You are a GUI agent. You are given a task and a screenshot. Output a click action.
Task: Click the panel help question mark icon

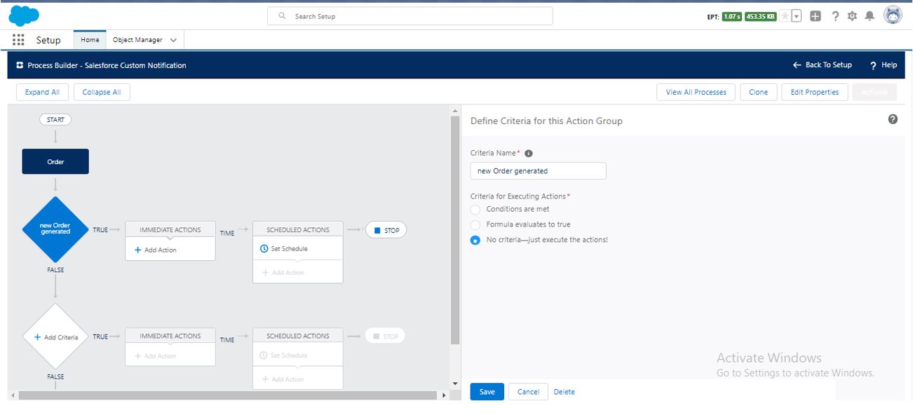click(893, 119)
